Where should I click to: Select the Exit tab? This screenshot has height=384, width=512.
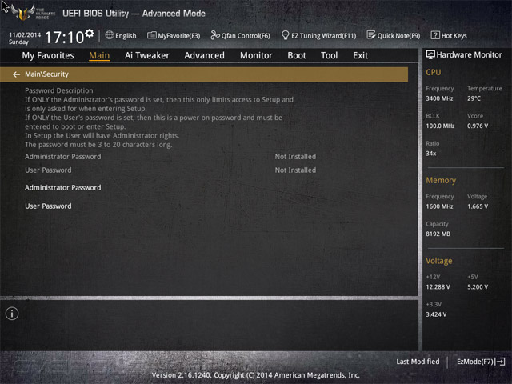tap(361, 55)
